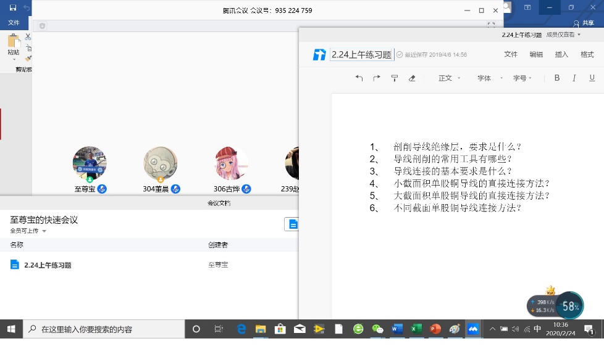Expand the 正文 paragraph style dropdown
The image size is (604, 349).
[449, 78]
